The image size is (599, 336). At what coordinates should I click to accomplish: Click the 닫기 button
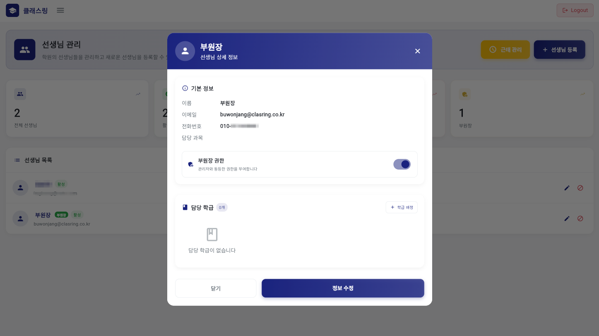pyautogui.click(x=216, y=288)
